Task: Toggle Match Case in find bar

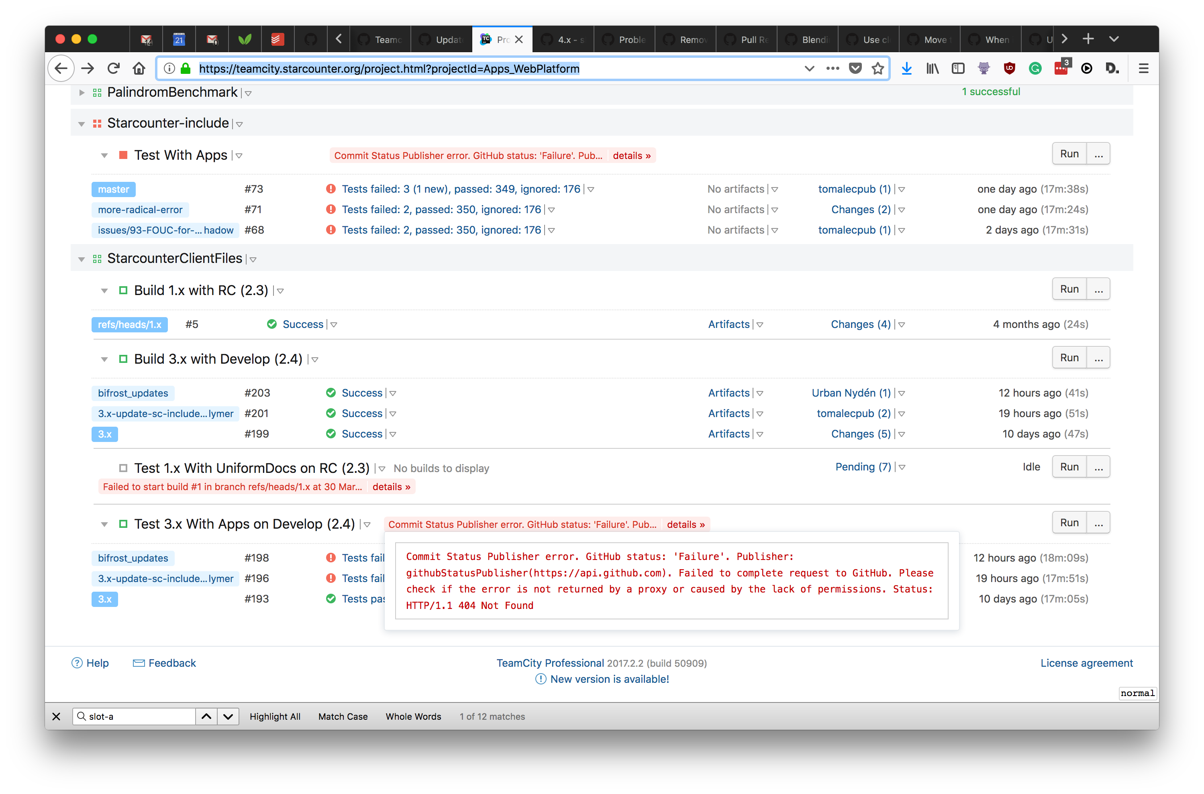Action: coord(343,717)
